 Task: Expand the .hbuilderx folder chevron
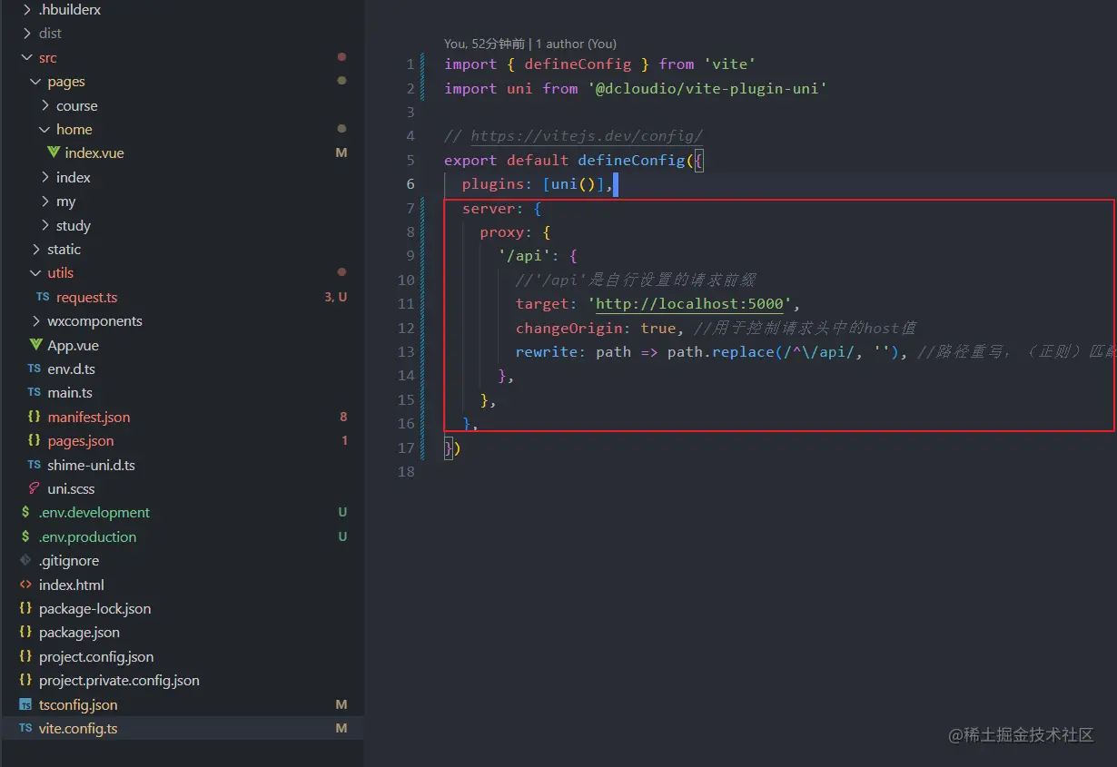(x=25, y=9)
